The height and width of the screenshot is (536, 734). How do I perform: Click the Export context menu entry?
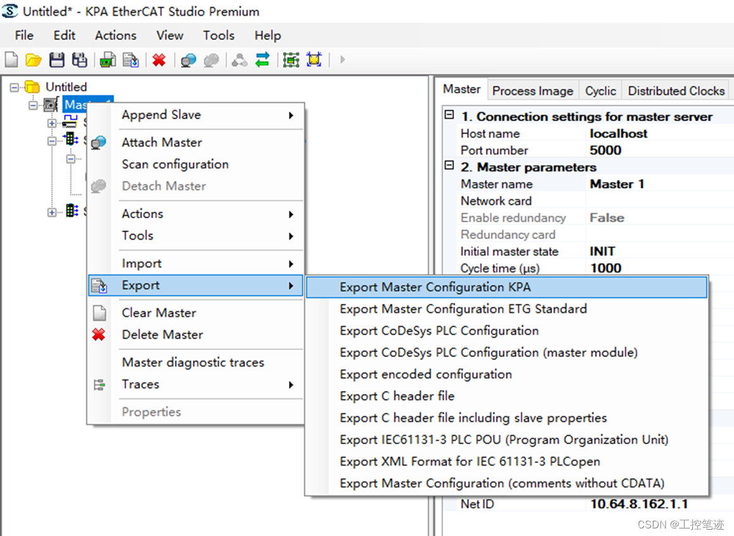196,285
